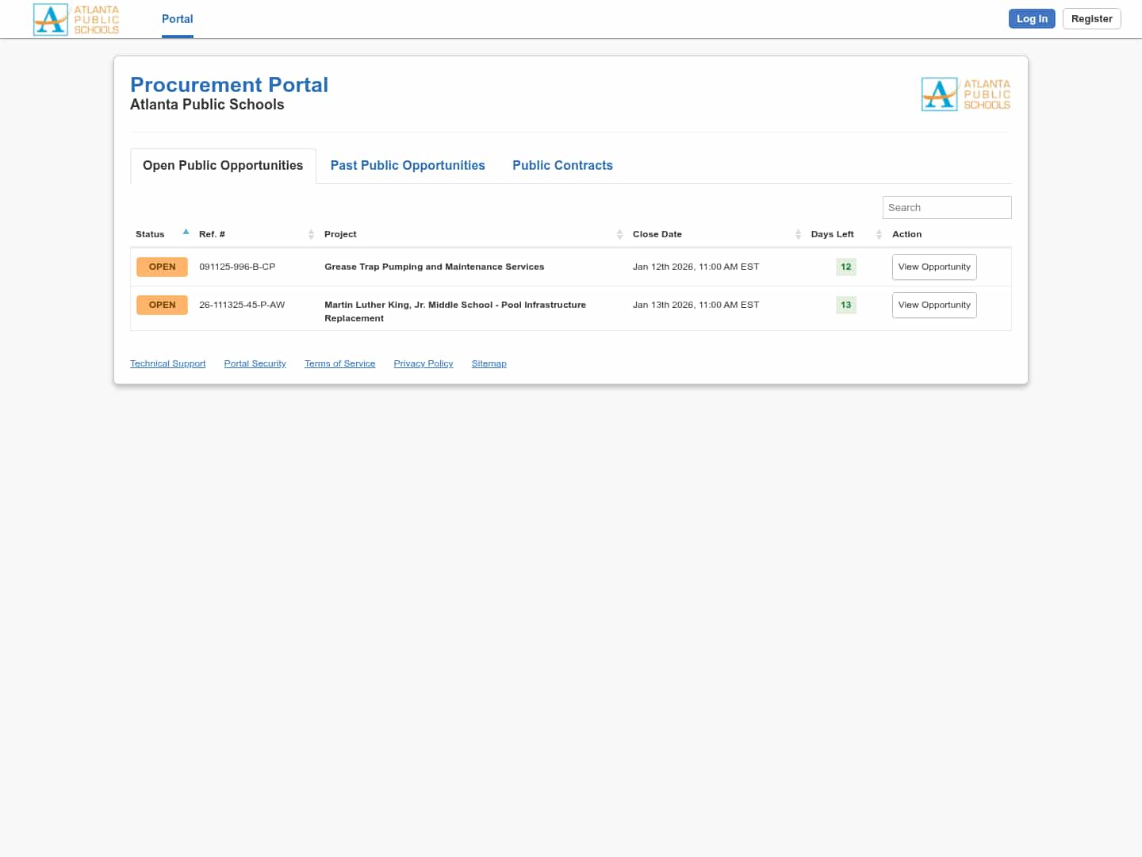Click the 12 days left badge
The height and width of the screenshot is (857, 1142).
pos(845,267)
